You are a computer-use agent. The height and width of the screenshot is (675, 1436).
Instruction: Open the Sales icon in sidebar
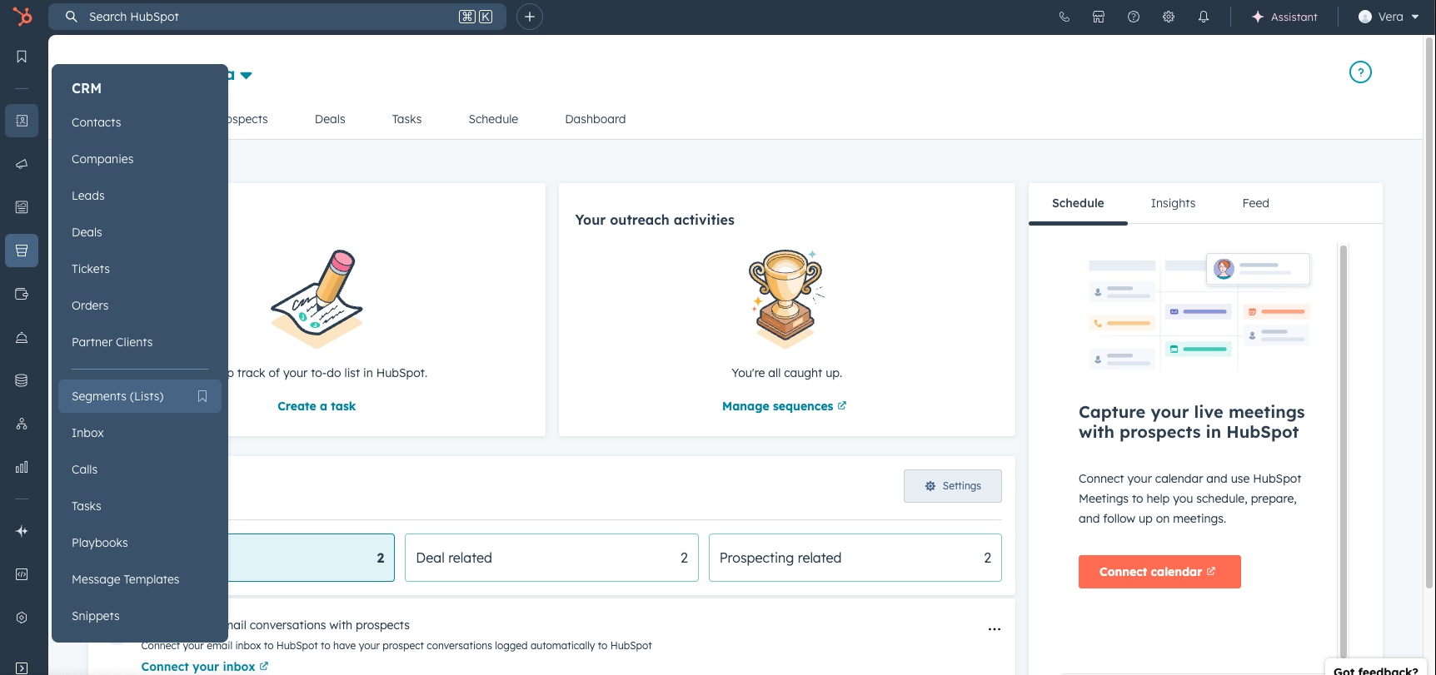click(22, 251)
